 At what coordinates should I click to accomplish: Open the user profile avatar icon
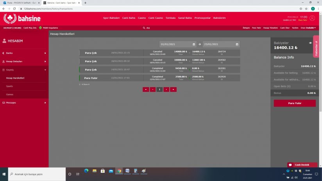pyautogui.click(x=312, y=18)
